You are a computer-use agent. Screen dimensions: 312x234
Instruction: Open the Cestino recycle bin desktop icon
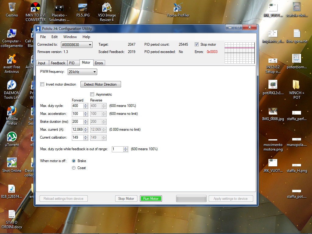tap(12, 9)
